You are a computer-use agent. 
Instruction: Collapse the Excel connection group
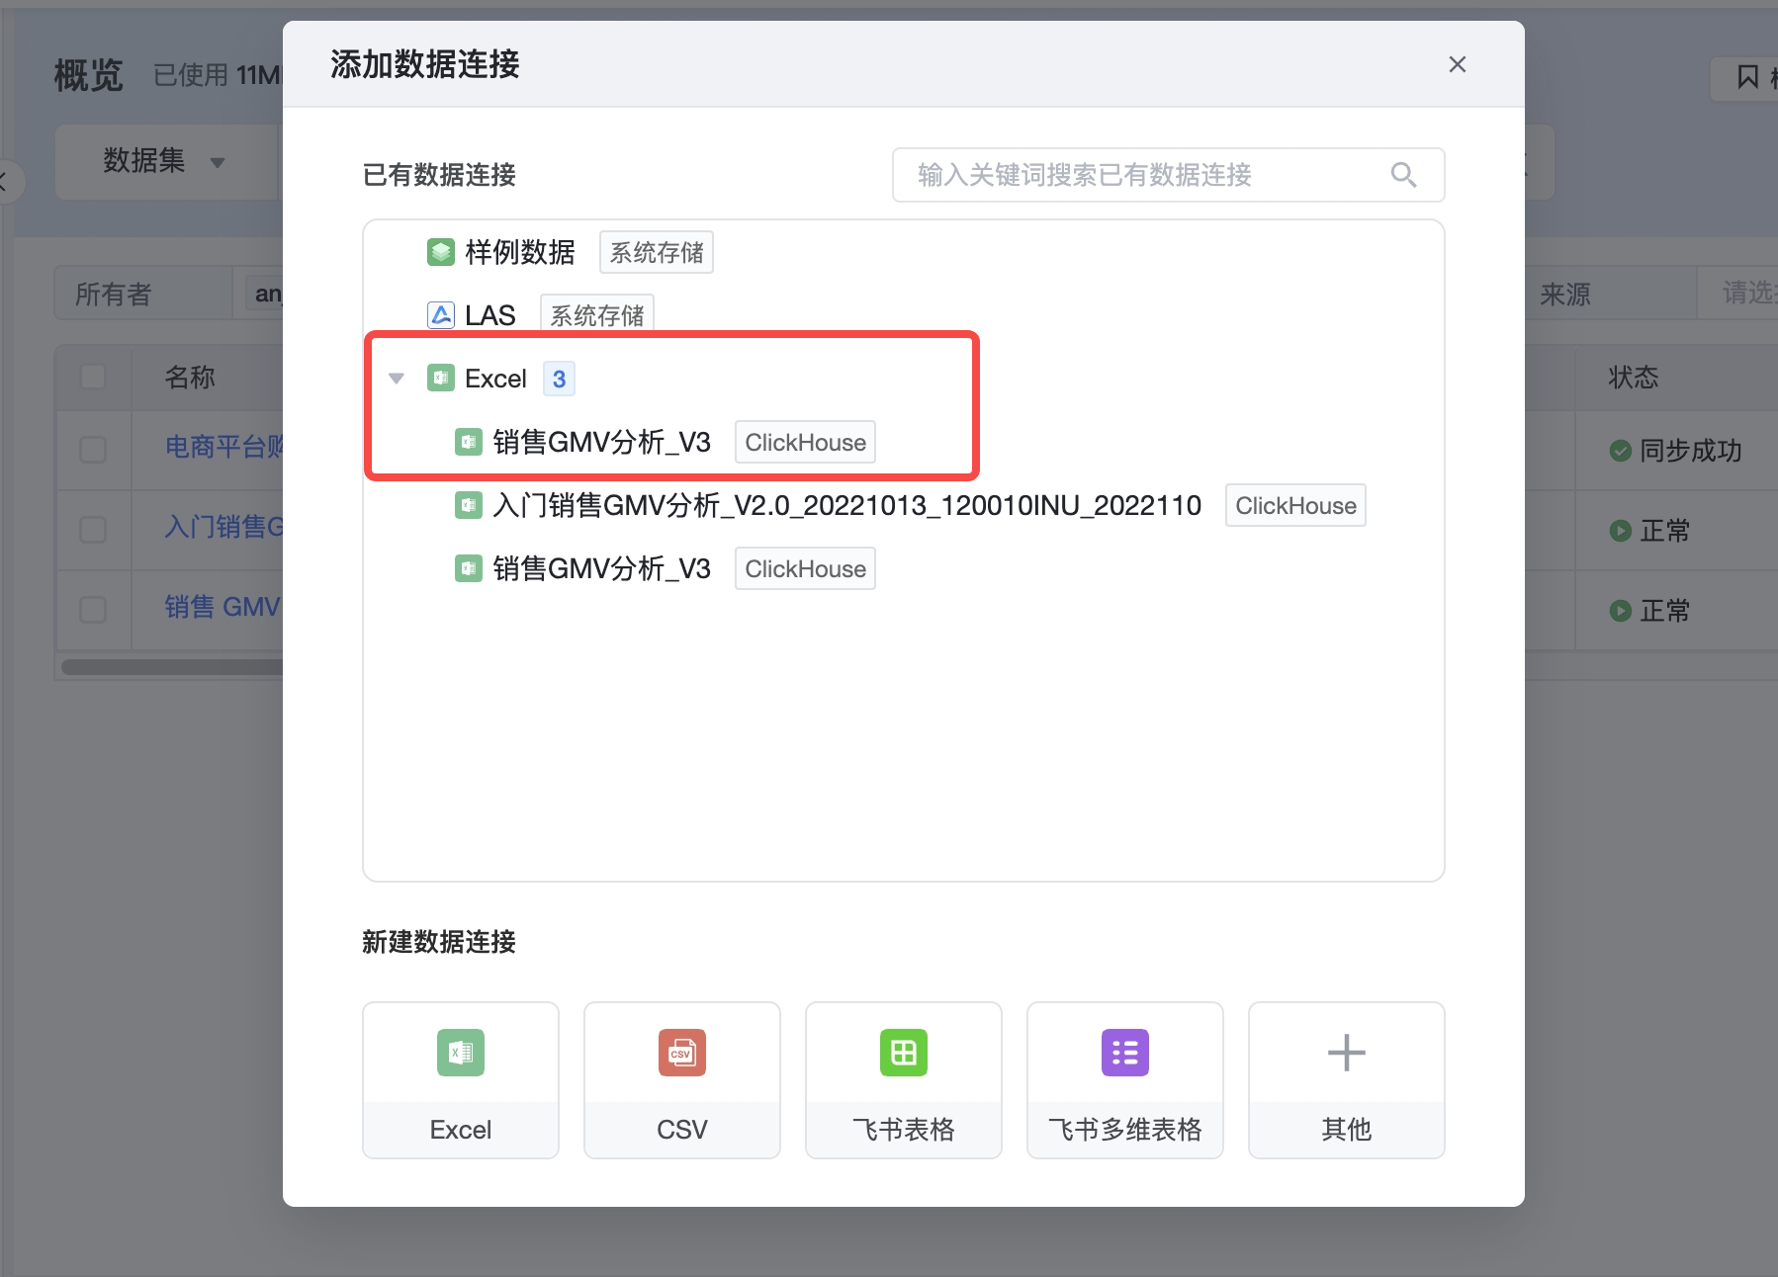(x=397, y=379)
